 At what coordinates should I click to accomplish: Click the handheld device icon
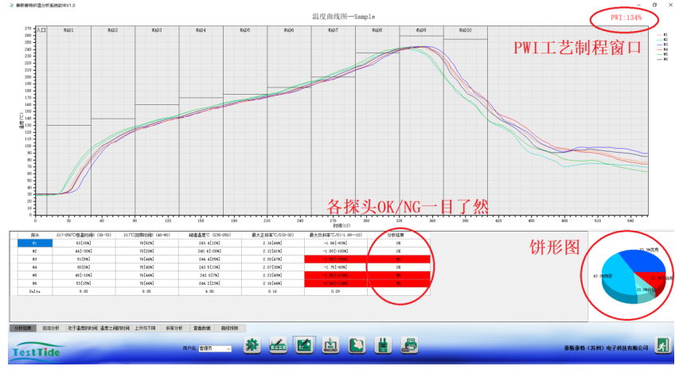[x=384, y=345]
